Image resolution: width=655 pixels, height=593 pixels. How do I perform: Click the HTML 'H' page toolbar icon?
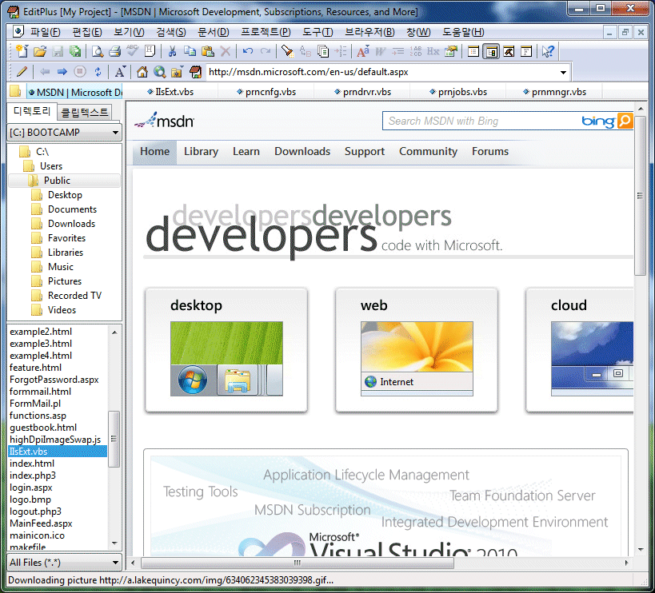coord(150,51)
